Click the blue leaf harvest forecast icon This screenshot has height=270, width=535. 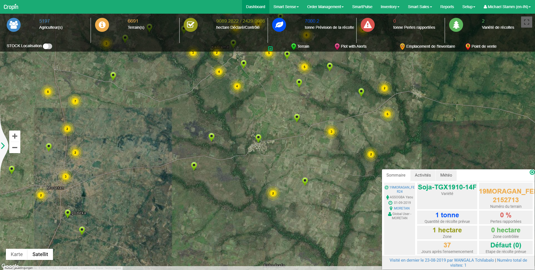(x=279, y=25)
